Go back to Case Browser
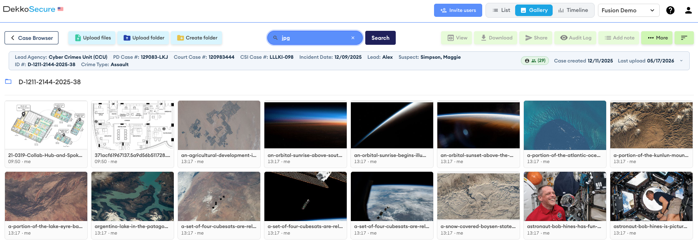This screenshot has width=698, height=242. coord(31,38)
